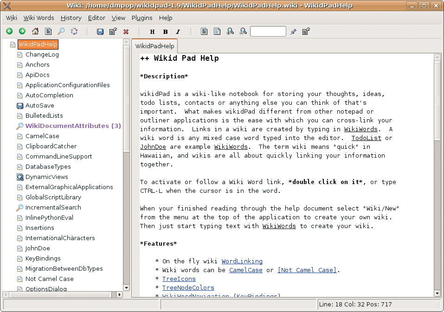Open the Editor menu
The height and width of the screenshot is (312, 444).
click(97, 18)
